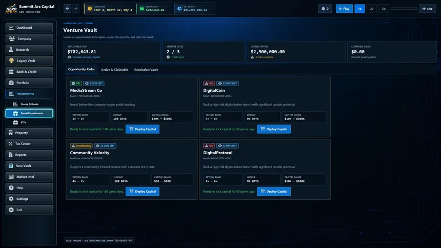The height and width of the screenshot is (248, 441).
Task: Switch to the Opportunity Radar tab
Action: tap(82, 69)
